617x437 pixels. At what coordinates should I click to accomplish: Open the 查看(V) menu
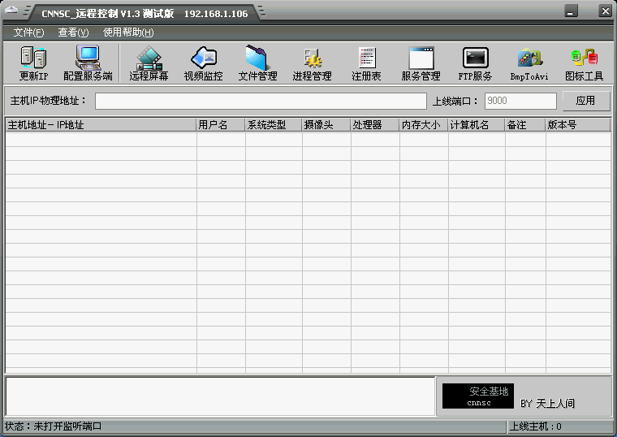pyautogui.click(x=73, y=32)
